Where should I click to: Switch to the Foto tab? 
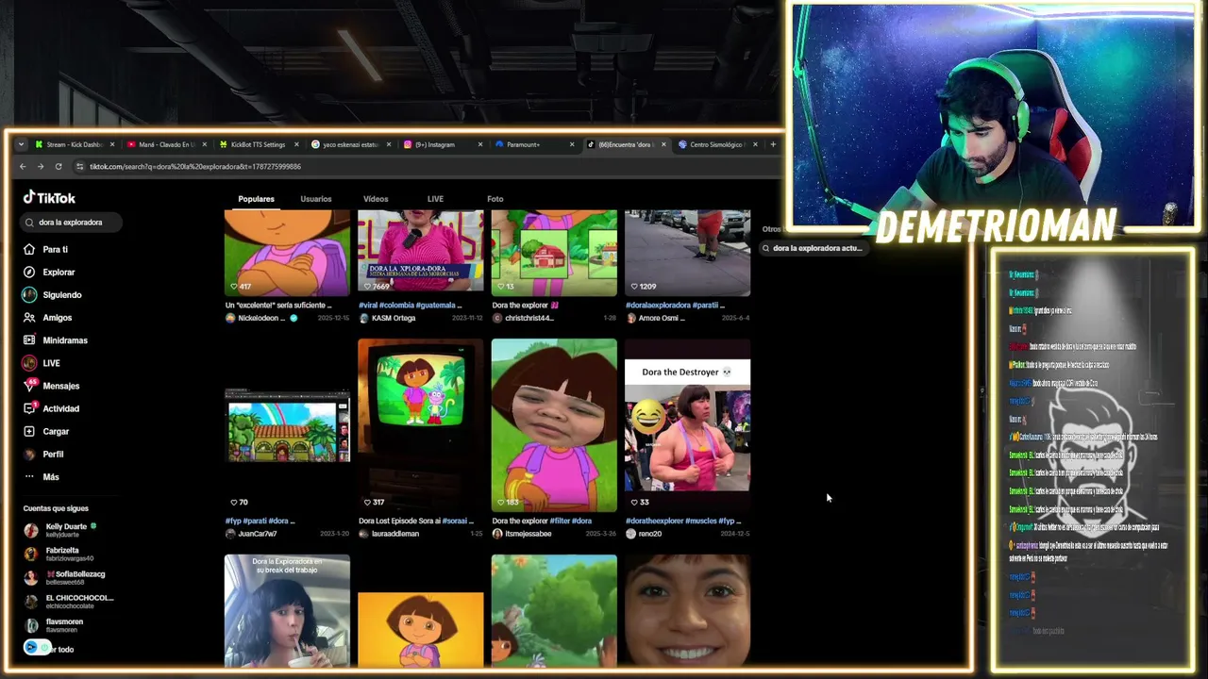pyautogui.click(x=495, y=199)
